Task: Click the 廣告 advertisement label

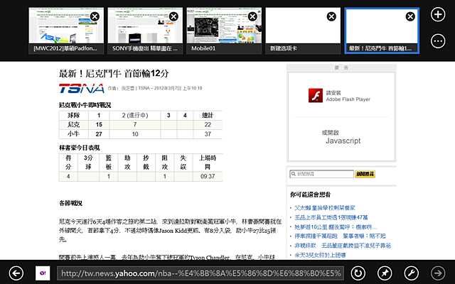Action: [341, 68]
